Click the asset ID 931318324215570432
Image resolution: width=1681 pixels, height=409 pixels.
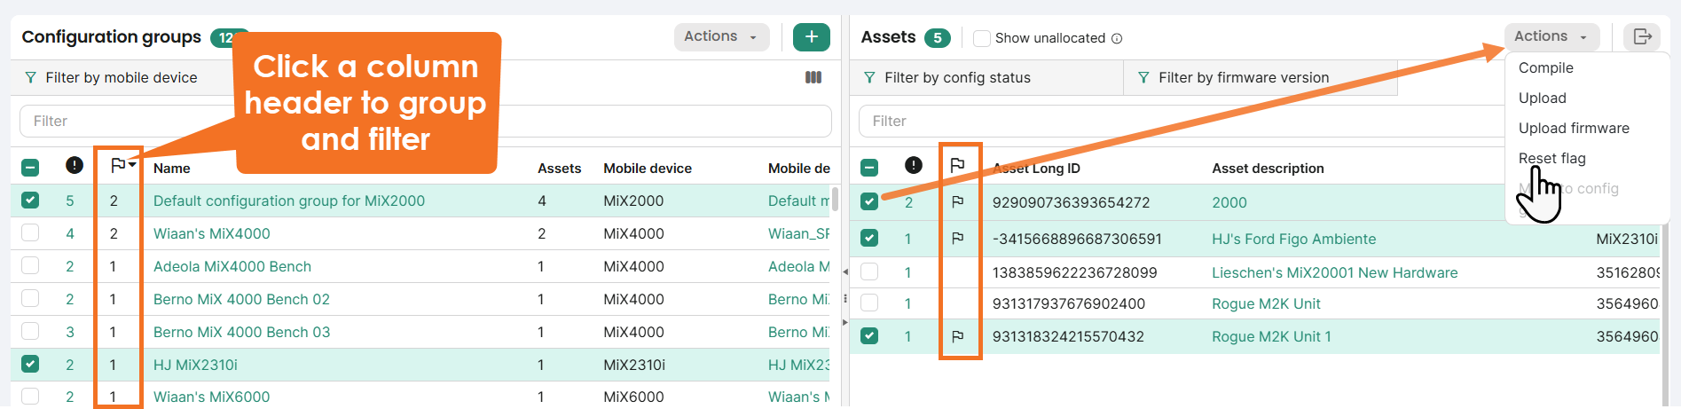pyautogui.click(x=1068, y=336)
